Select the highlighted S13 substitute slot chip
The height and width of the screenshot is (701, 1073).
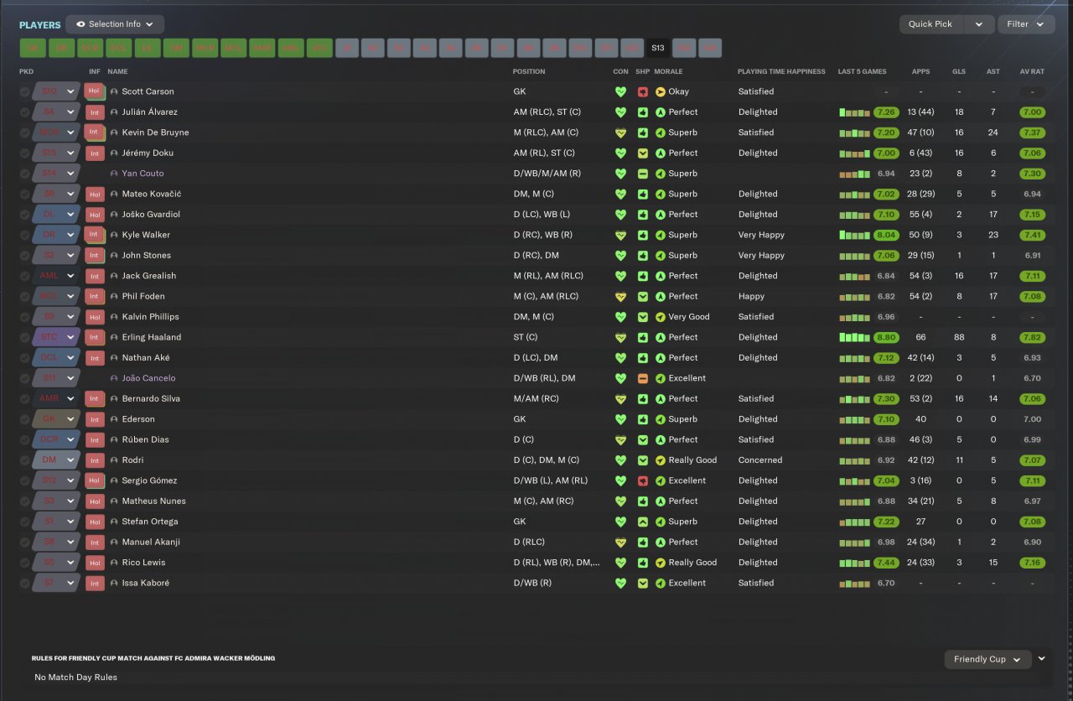657,48
